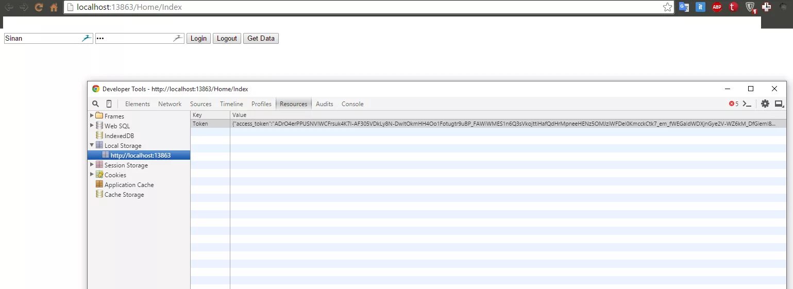Select http://localhost:13863 under Local Storage
This screenshot has height=289, width=793.
point(139,155)
